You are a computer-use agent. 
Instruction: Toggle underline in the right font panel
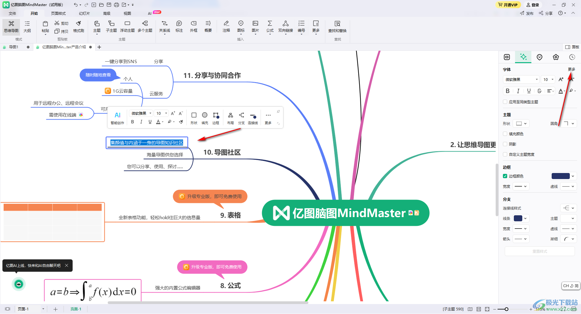529,91
